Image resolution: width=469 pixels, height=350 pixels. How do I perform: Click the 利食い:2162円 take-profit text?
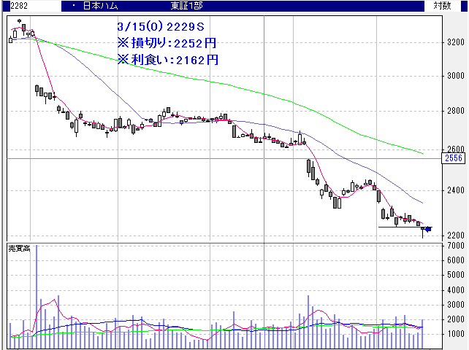click(167, 61)
